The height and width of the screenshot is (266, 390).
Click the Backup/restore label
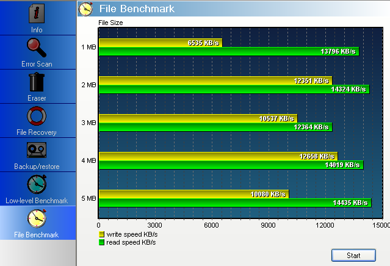(37, 167)
